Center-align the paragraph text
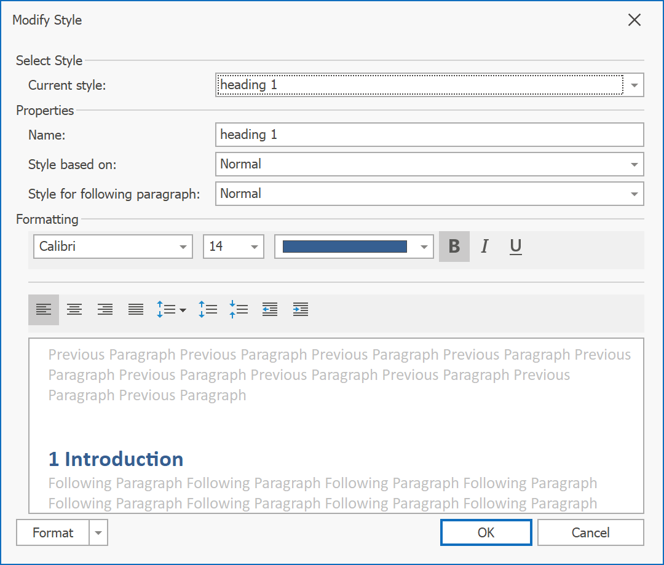Viewport: 664px width, 565px height. 74,309
